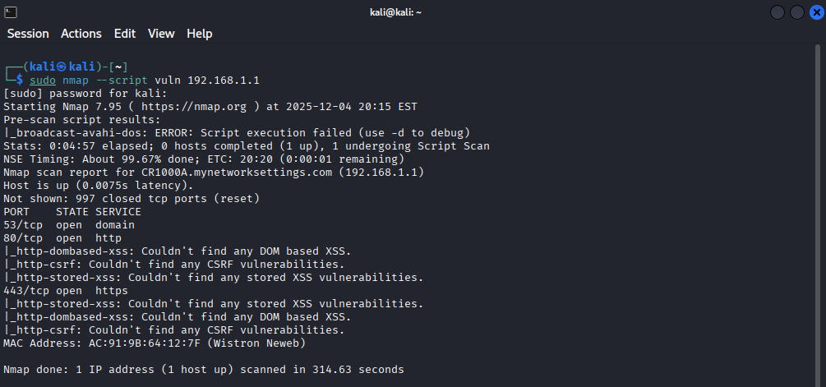Click the underlined sudo command word

tap(43, 81)
